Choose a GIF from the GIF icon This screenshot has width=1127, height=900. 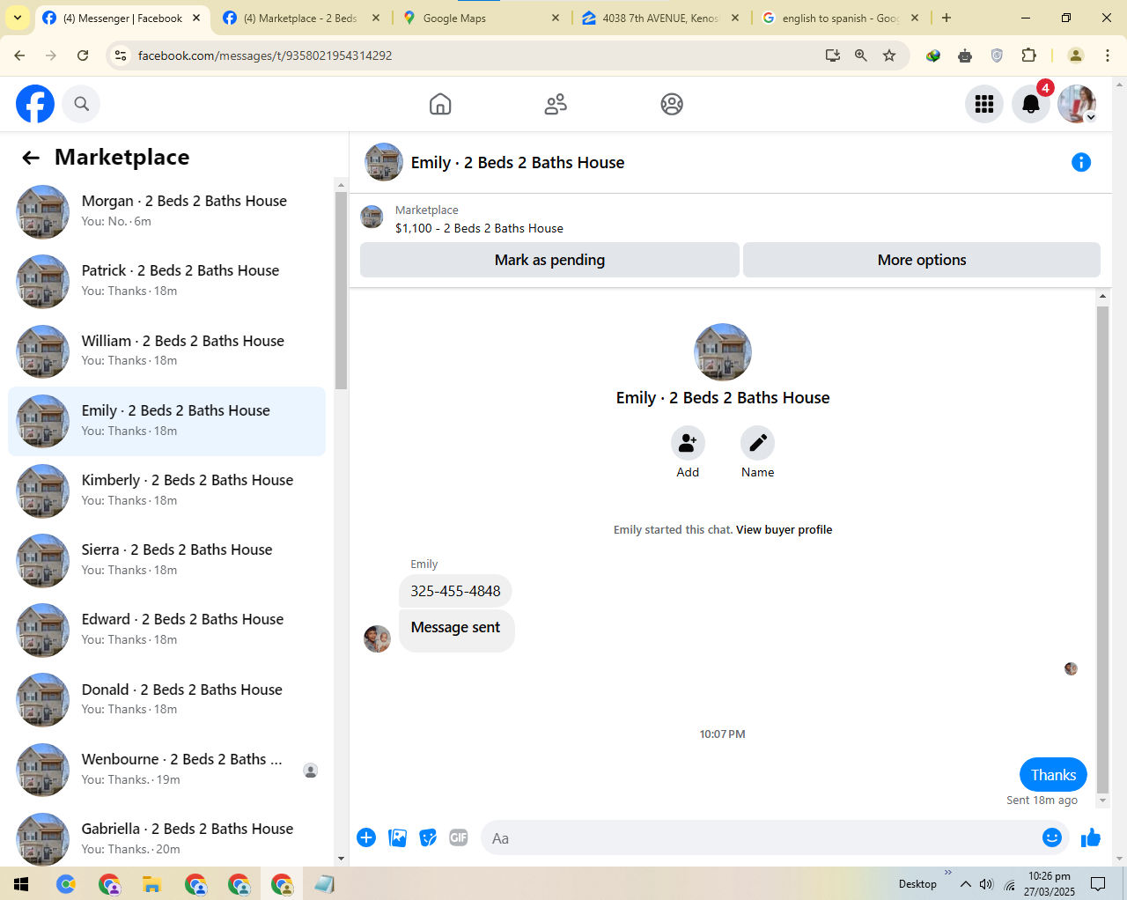(459, 837)
